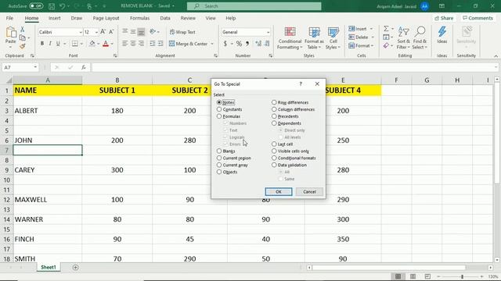Open Find & Select
Image resolution: width=501 pixels, height=281 pixels.
(x=420, y=38)
